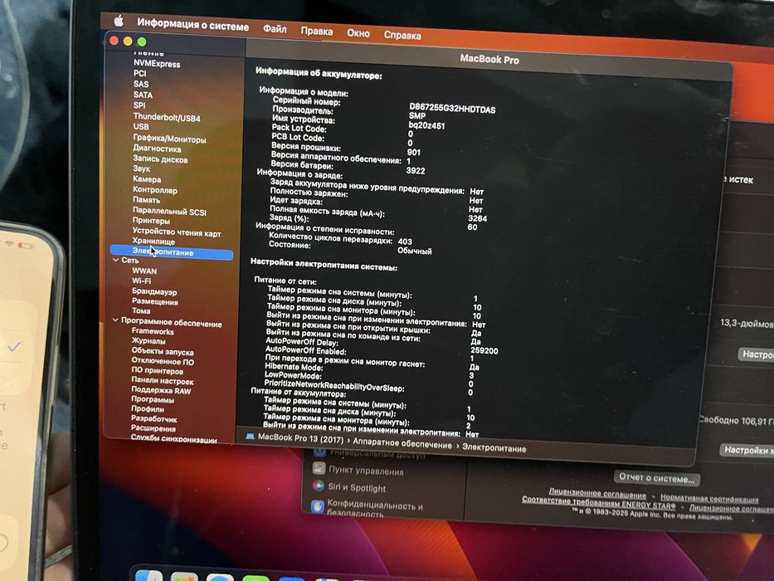774x581 pixels.
Task: Select NVMExpress in the sidebar
Action: click(x=157, y=64)
